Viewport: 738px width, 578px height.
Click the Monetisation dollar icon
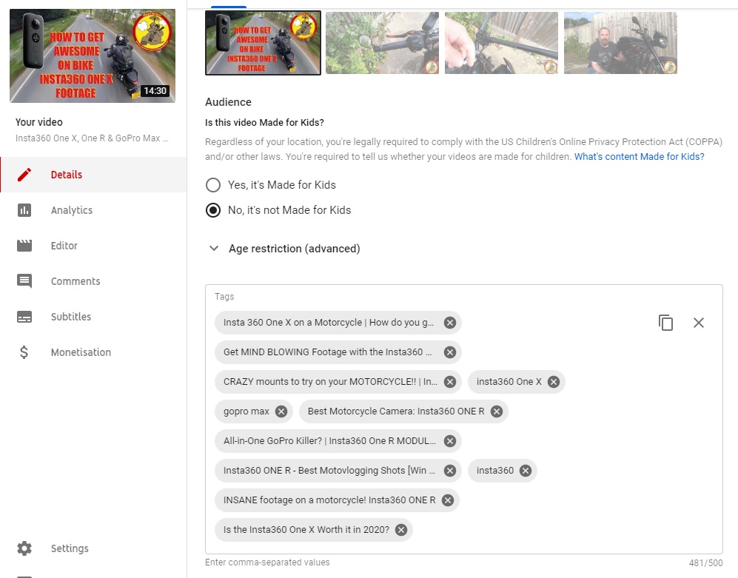[x=24, y=352]
